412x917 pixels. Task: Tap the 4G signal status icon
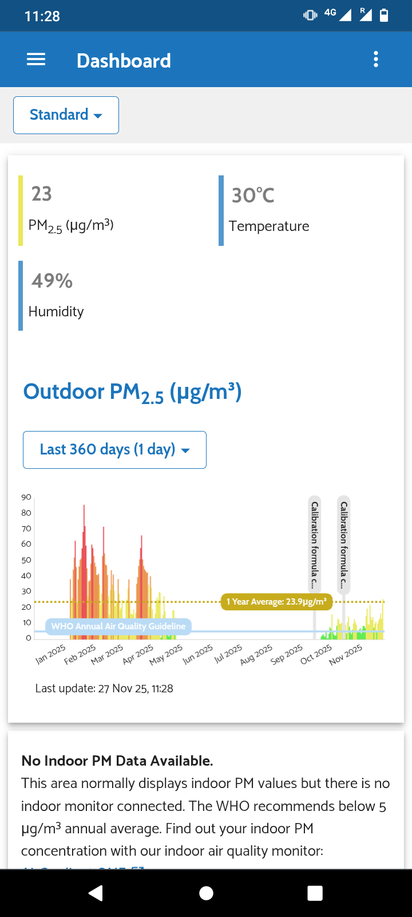tap(338, 14)
